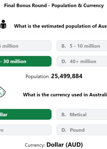Click the person silhouette population icon
Image resolution: width=107 pixels, height=149 pixels.
[x=3, y=24]
